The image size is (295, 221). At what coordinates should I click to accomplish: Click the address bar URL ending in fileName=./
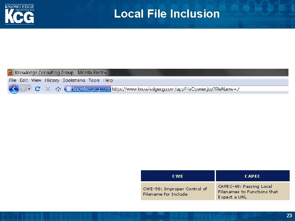175,89
